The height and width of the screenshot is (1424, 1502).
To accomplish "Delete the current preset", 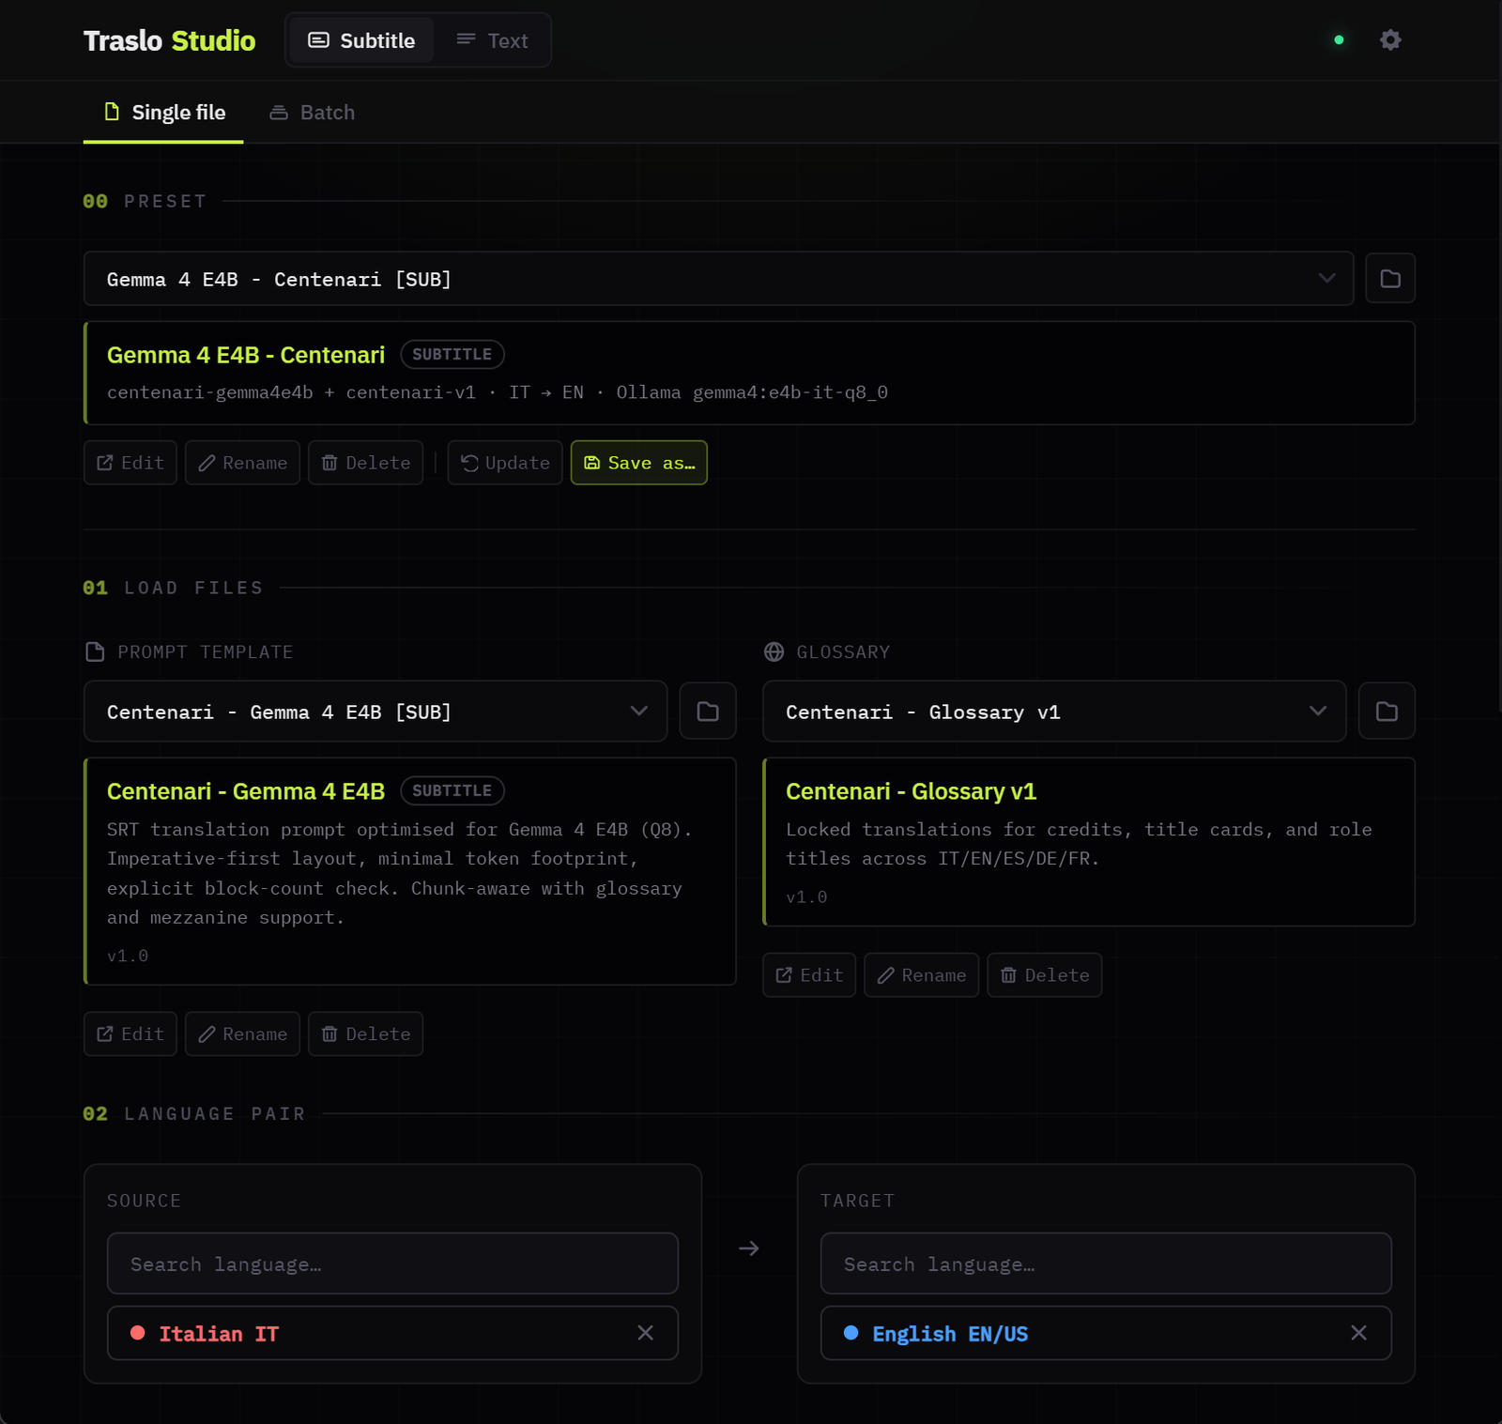I will 365,463.
